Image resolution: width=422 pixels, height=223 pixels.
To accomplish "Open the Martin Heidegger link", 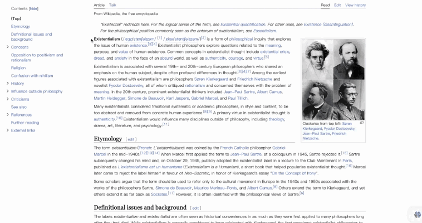I will point(110,99).
